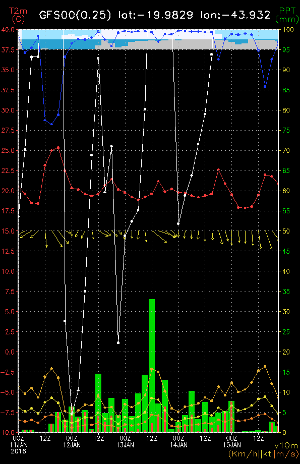
Task: Click the T2m (C) axis label
Action: point(18,15)
